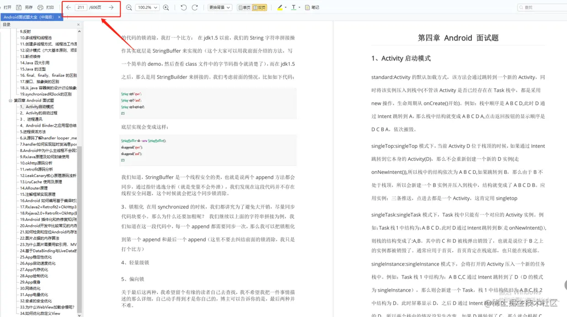Select outline item 22.图片占据的内存算法

point(39,238)
